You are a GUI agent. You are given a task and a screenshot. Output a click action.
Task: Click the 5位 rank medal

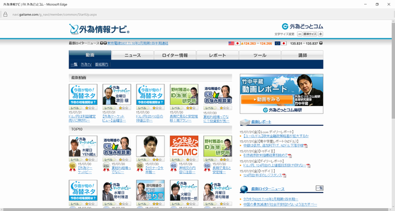pyautogui.click(x=207, y=167)
